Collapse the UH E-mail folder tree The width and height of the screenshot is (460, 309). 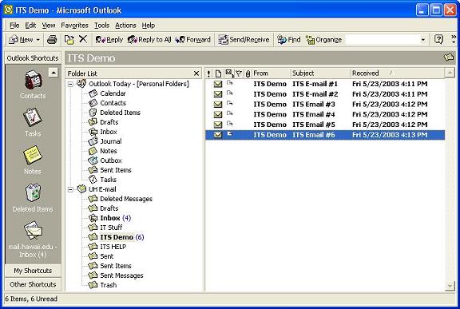coord(70,189)
